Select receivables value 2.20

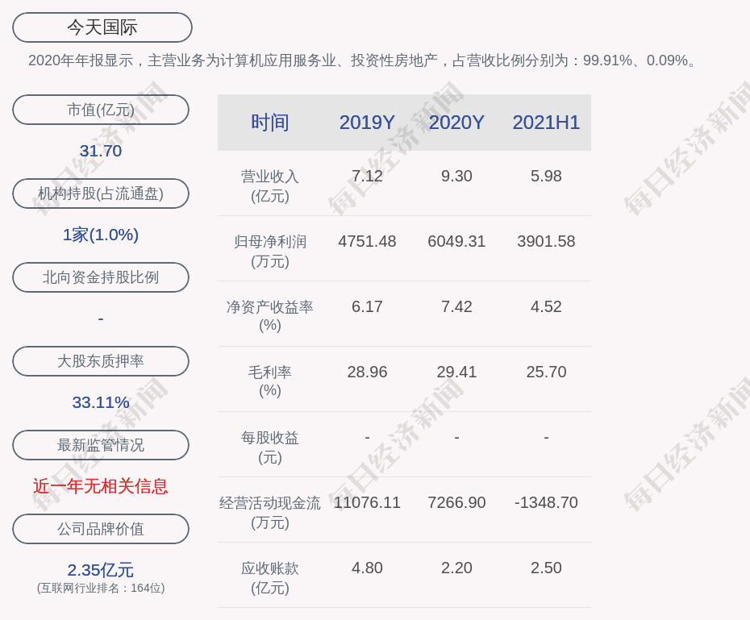pos(456,568)
